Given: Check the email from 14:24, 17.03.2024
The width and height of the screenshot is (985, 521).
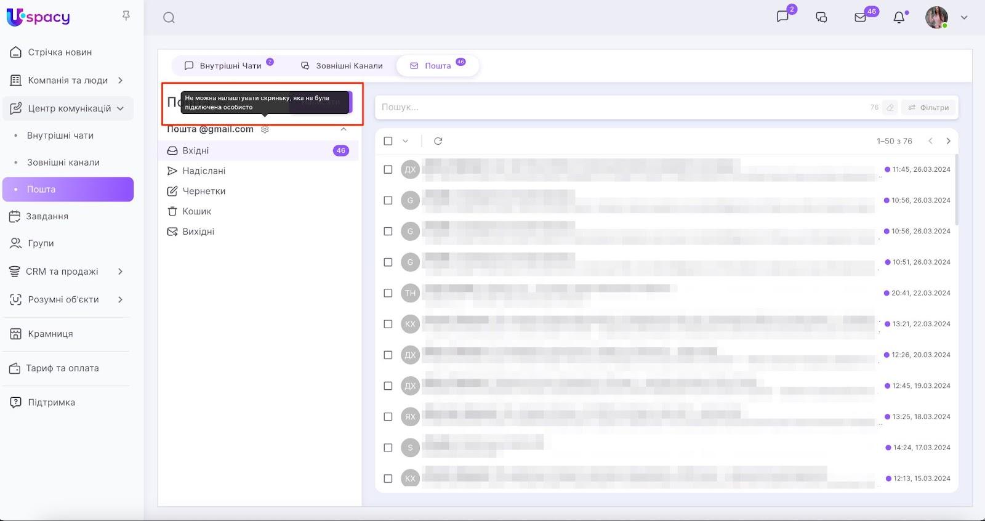Looking at the screenshot, I should (x=388, y=448).
